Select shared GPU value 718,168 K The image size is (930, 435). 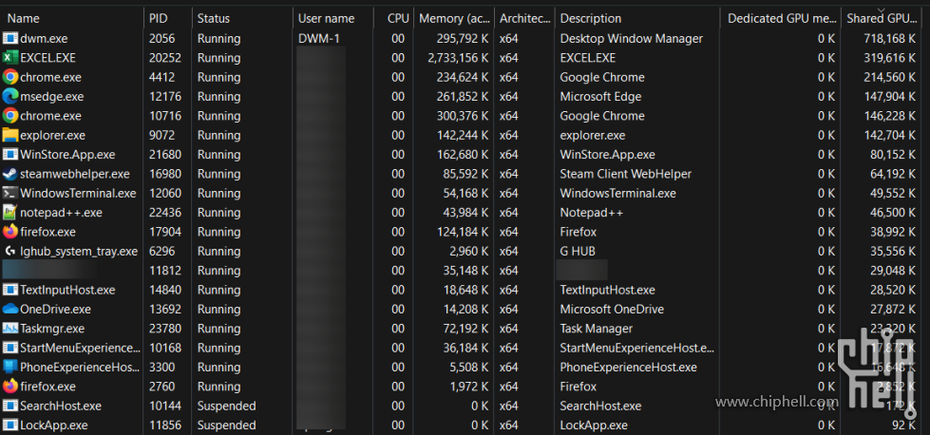coord(889,39)
